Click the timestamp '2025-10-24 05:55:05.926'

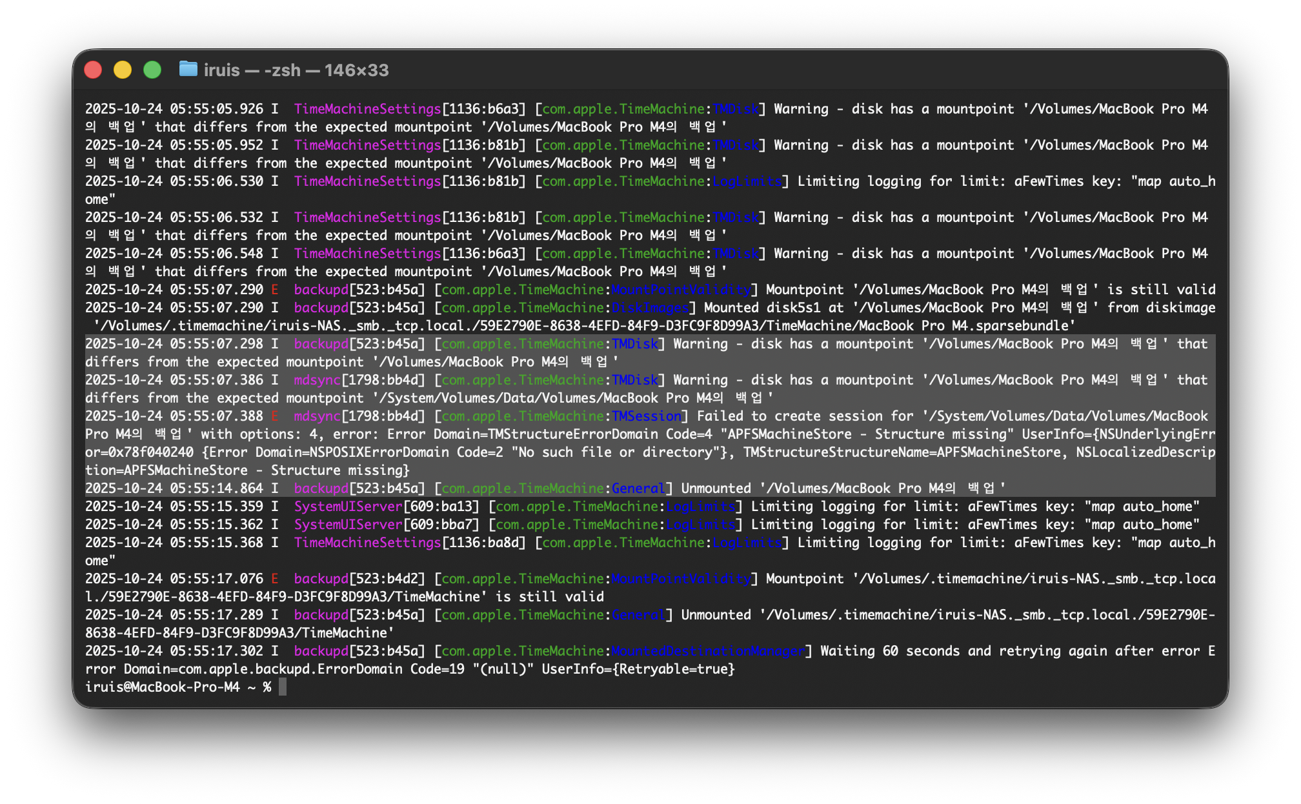click(x=174, y=109)
